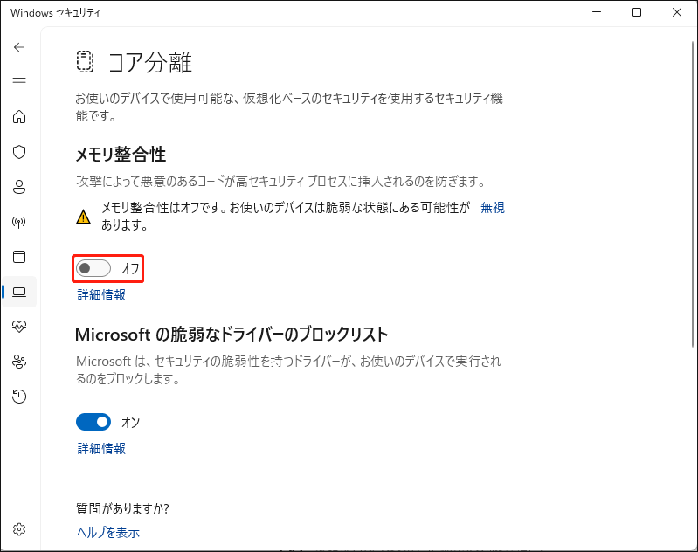Open Family options people icon
The image size is (698, 552).
click(19, 362)
